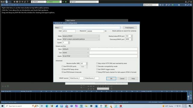193x108 pixels.
Task: Click the Discovery/ONVIF port field
Action: click(x=128, y=39)
